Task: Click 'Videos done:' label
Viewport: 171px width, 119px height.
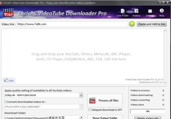Action: point(137,105)
